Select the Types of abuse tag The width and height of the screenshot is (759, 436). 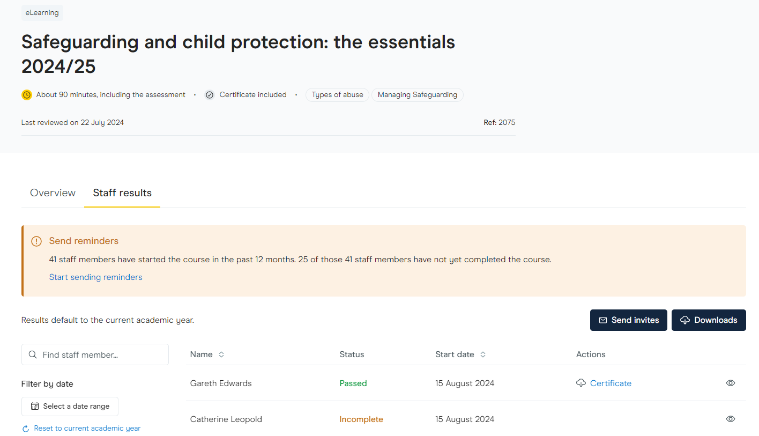point(337,95)
